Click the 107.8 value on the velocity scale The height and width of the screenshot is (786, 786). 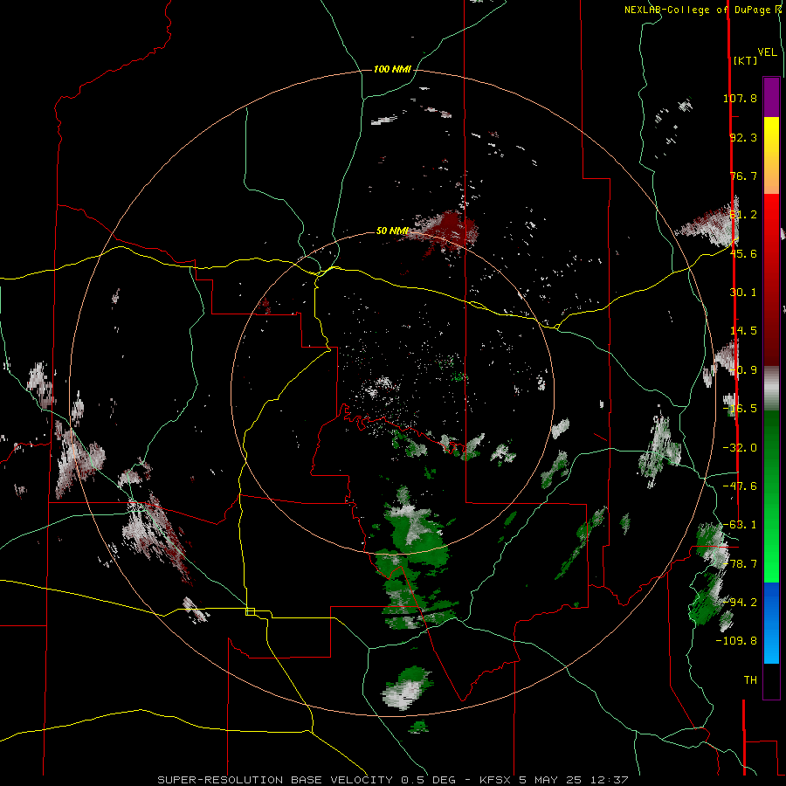pyautogui.click(x=740, y=98)
